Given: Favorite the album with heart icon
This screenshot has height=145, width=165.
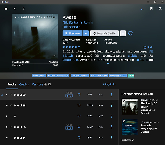Looking at the screenshot, I should click(130, 33).
